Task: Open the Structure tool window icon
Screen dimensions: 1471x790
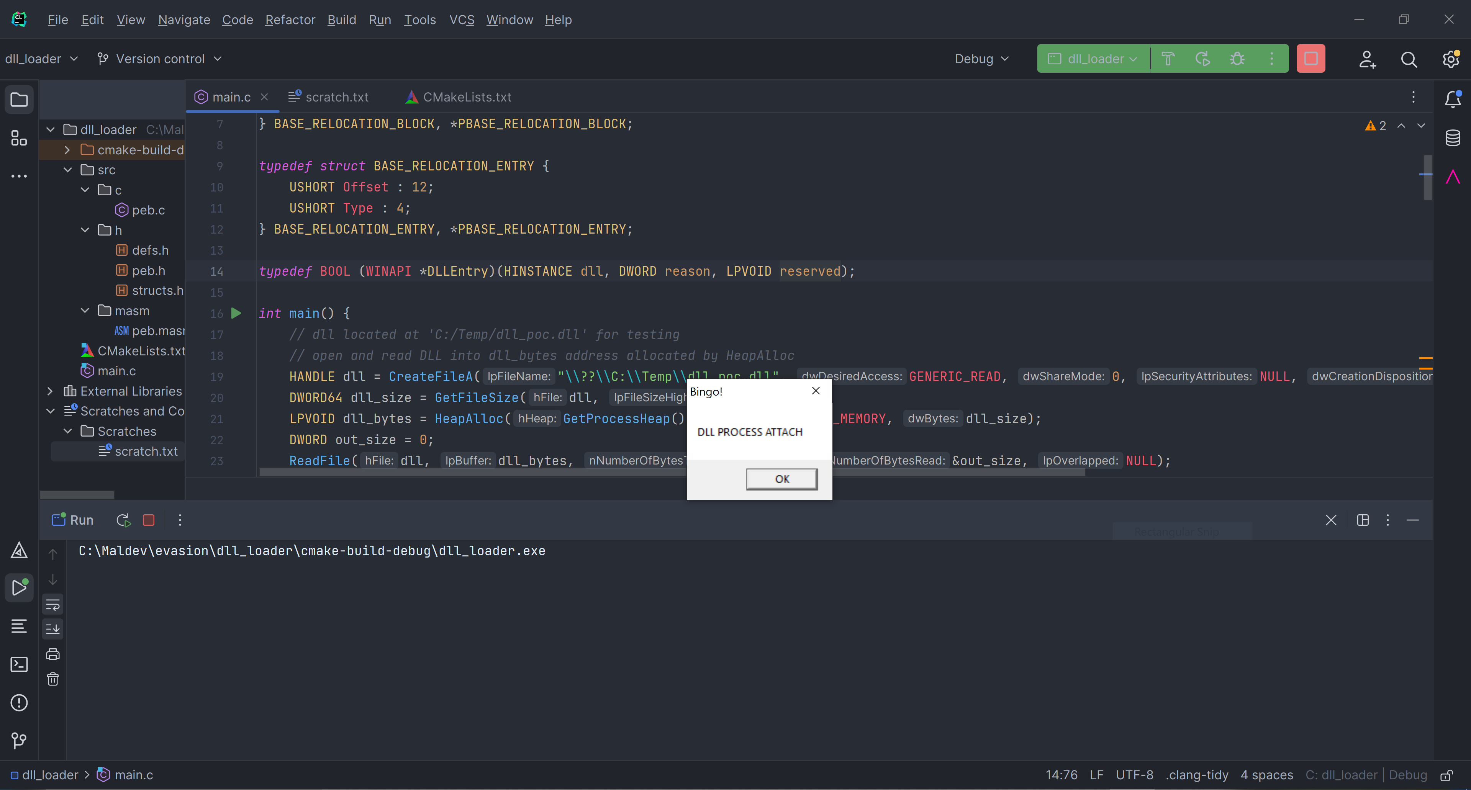Action: 19,138
